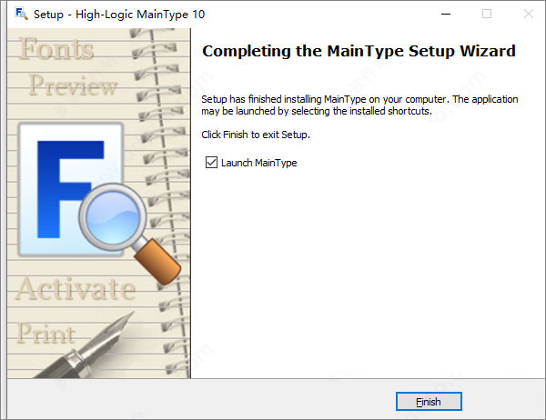Viewport: 546px width, 420px height.
Task: Click the "Activate" word in sidebar image
Action: pos(75,290)
